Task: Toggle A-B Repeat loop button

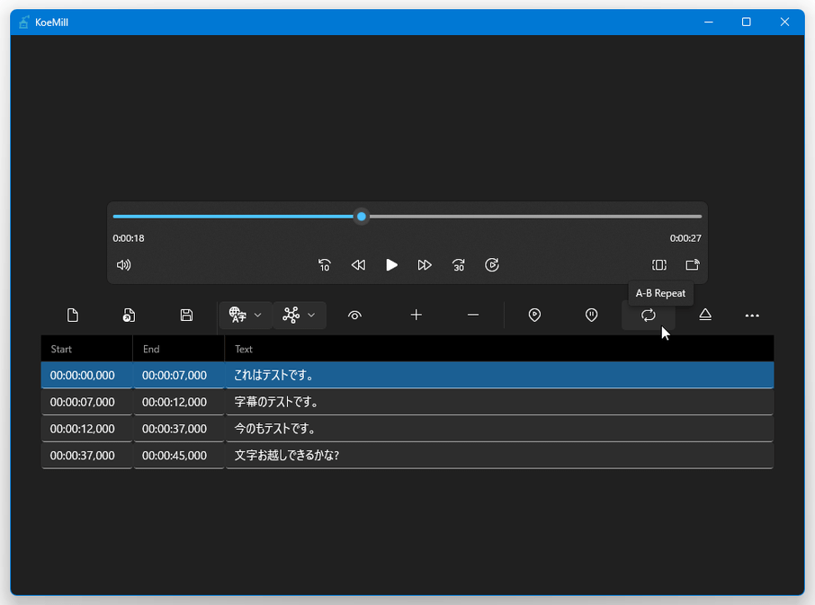Action: coord(648,315)
